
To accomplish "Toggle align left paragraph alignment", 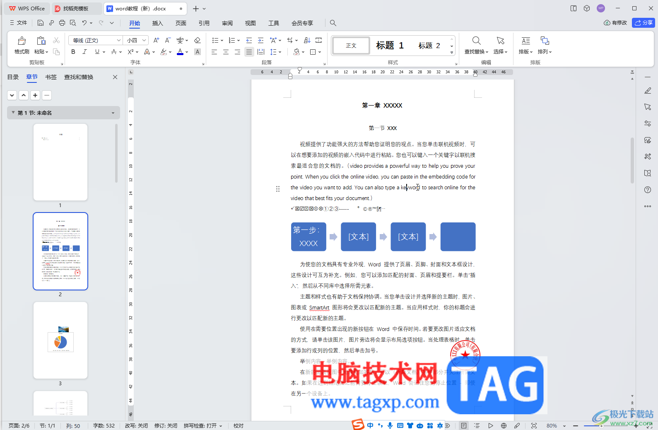I will pyautogui.click(x=214, y=52).
